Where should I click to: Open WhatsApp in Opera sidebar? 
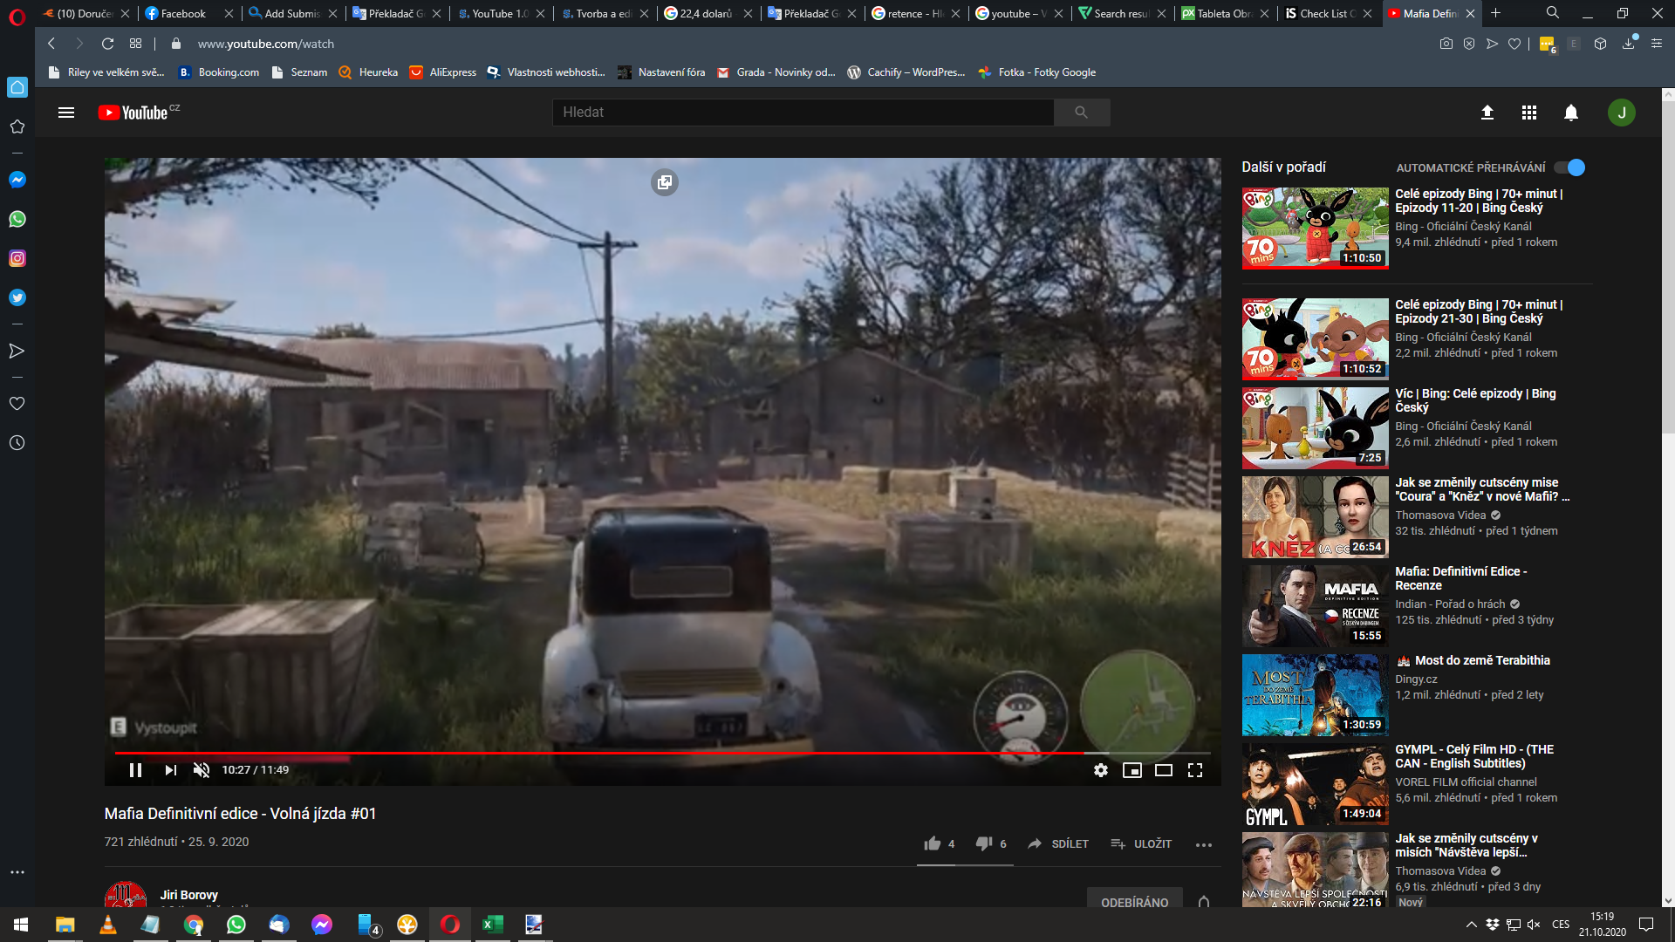click(17, 219)
